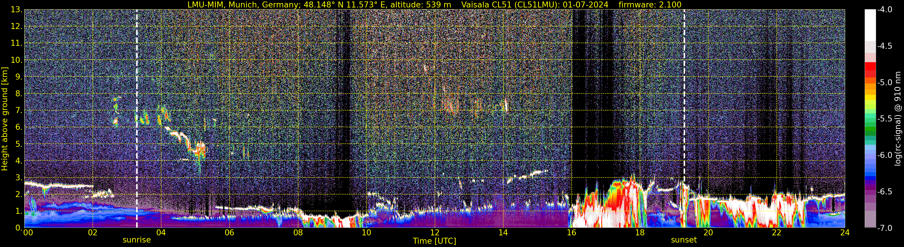Click the 'sunrise' label below the axis

pyautogui.click(x=136, y=240)
